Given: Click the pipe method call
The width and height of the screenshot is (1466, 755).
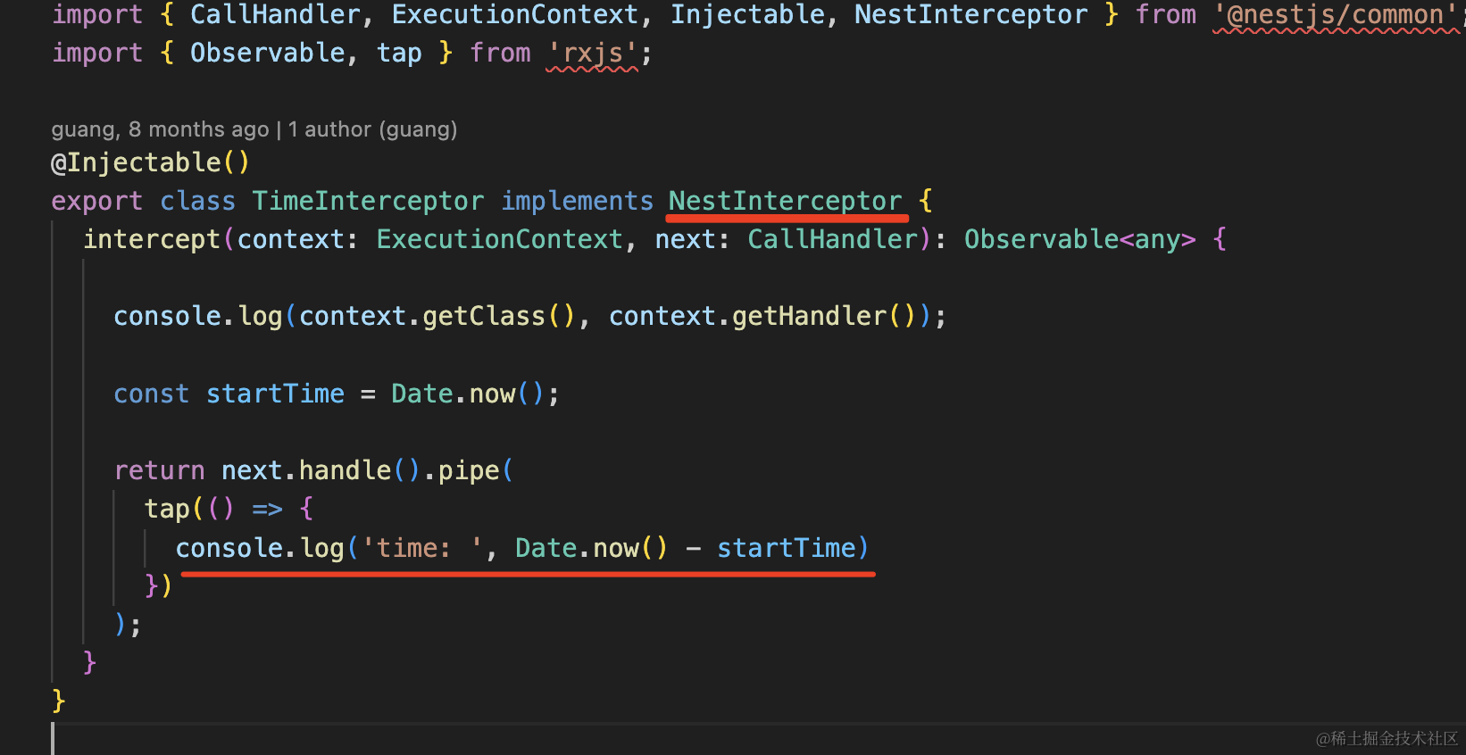Looking at the screenshot, I should pyautogui.click(x=468, y=470).
